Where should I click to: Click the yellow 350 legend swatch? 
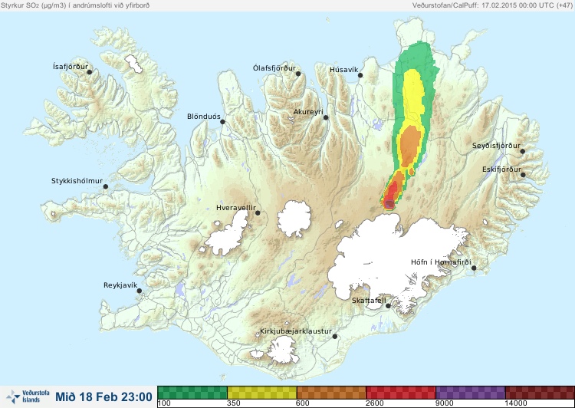pyautogui.click(x=262, y=392)
